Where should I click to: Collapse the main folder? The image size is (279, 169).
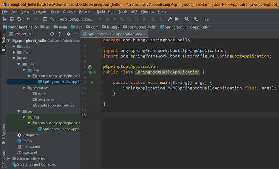tap(19, 64)
